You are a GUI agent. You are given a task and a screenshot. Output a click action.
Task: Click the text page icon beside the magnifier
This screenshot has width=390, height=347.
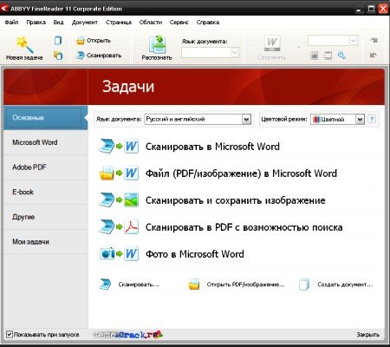tap(328, 56)
